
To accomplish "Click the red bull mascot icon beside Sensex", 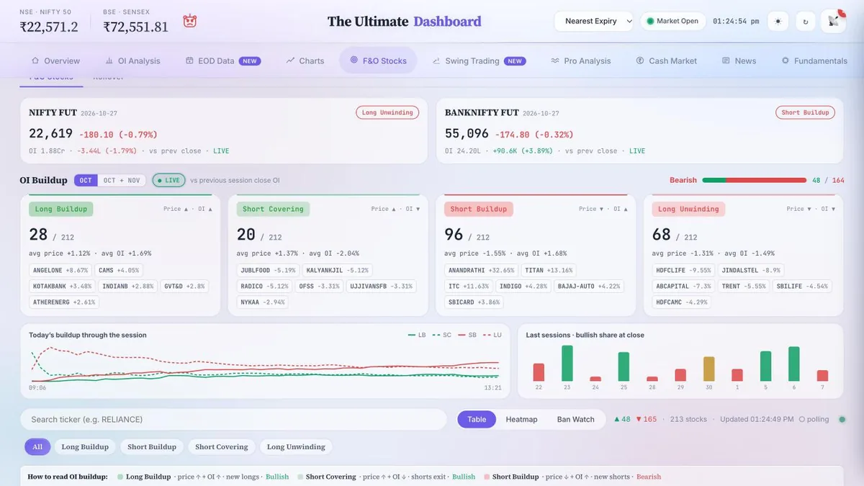I will pyautogui.click(x=190, y=21).
